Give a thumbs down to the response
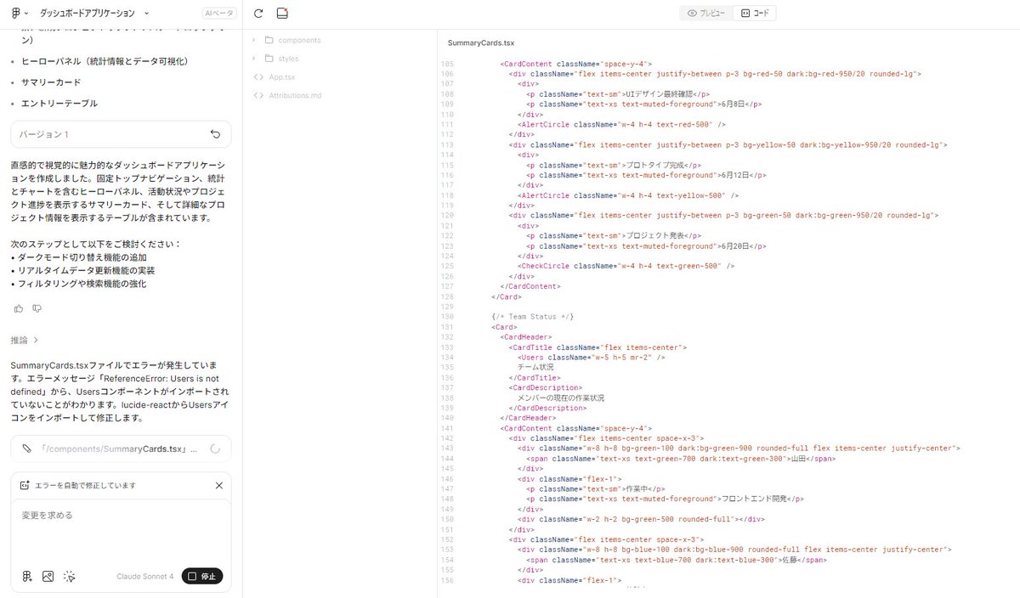The width and height of the screenshot is (1020, 598). 37,307
